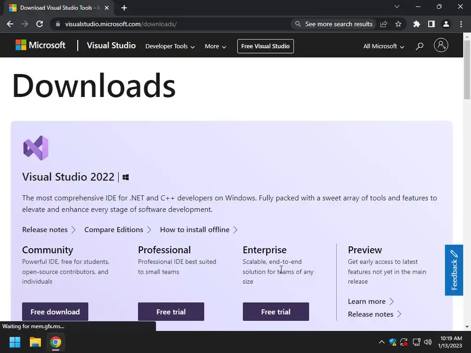Open the network tray icon
This screenshot has width=471, height=353.
coord(416,342)
